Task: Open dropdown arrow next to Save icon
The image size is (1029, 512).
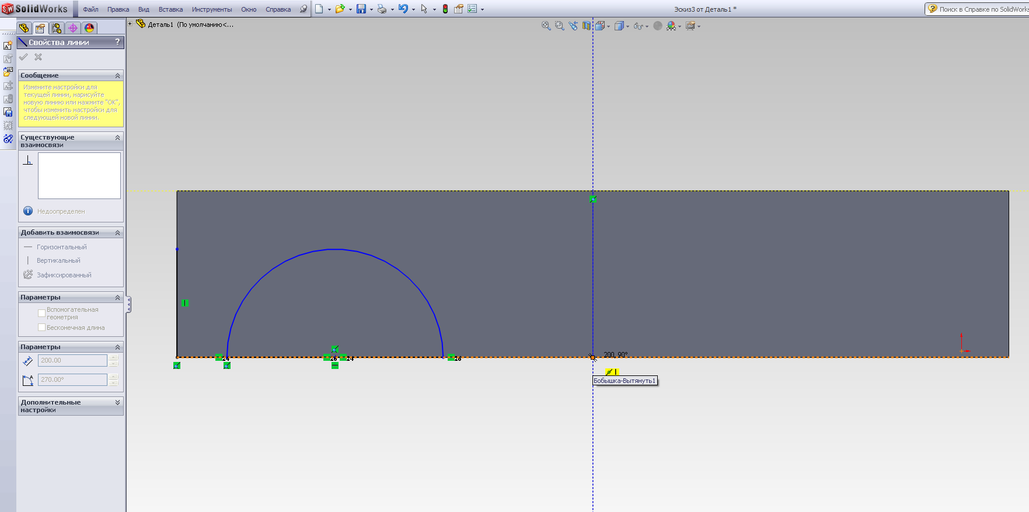Action: pyautogui.click(x=371, y=9)
